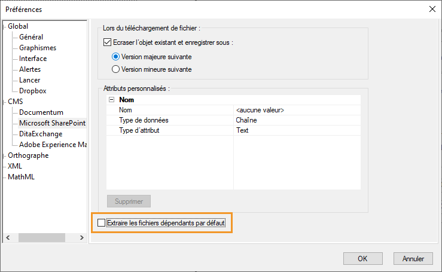
Task: Enable Extraire les fichiers dépendants par défaut
Action: pyautogui.click(x=101, y=224)
